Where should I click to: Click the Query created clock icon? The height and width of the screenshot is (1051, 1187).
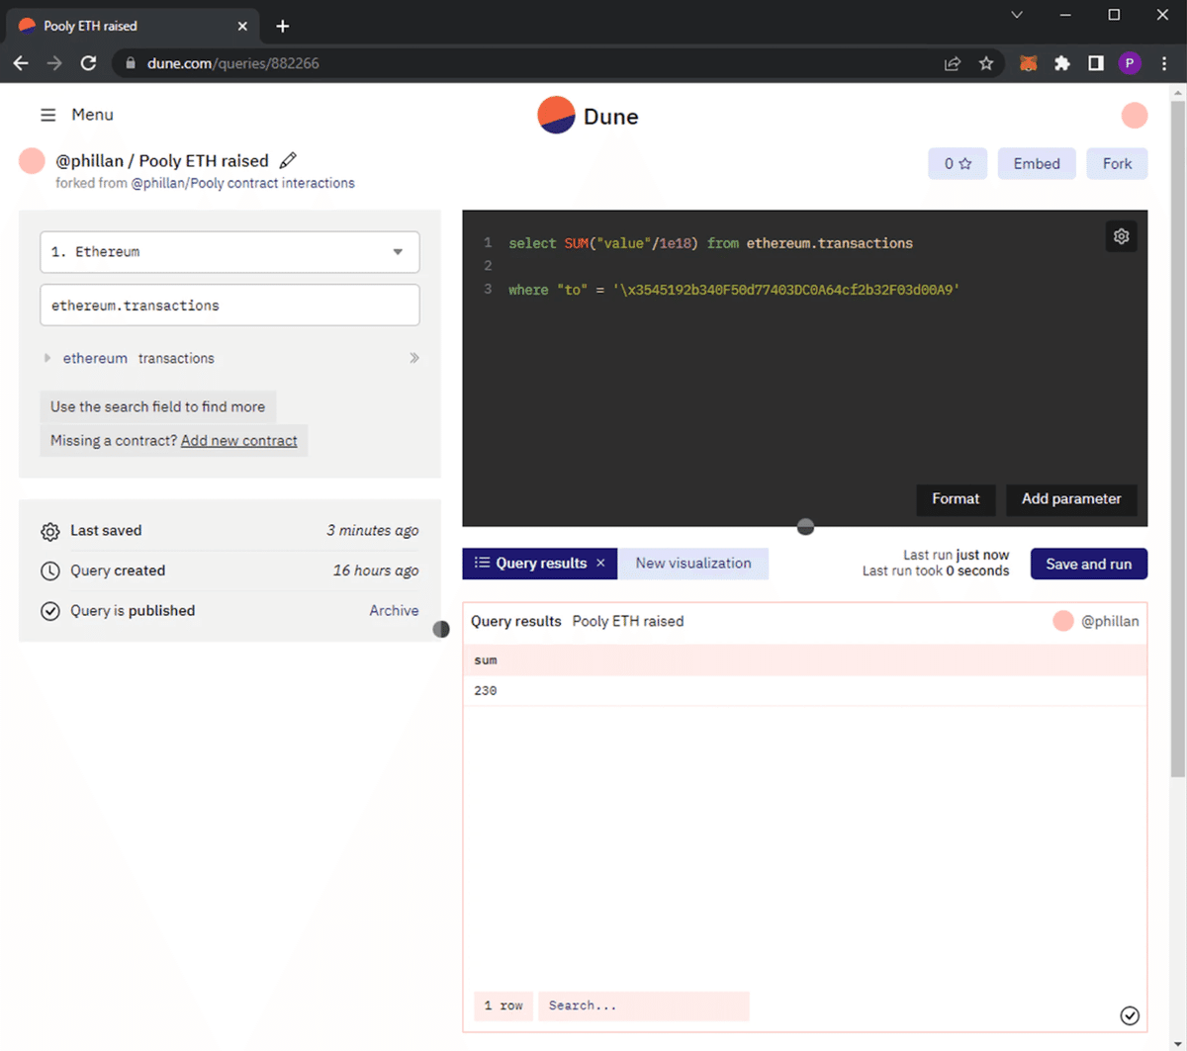[x=50, y=571]
